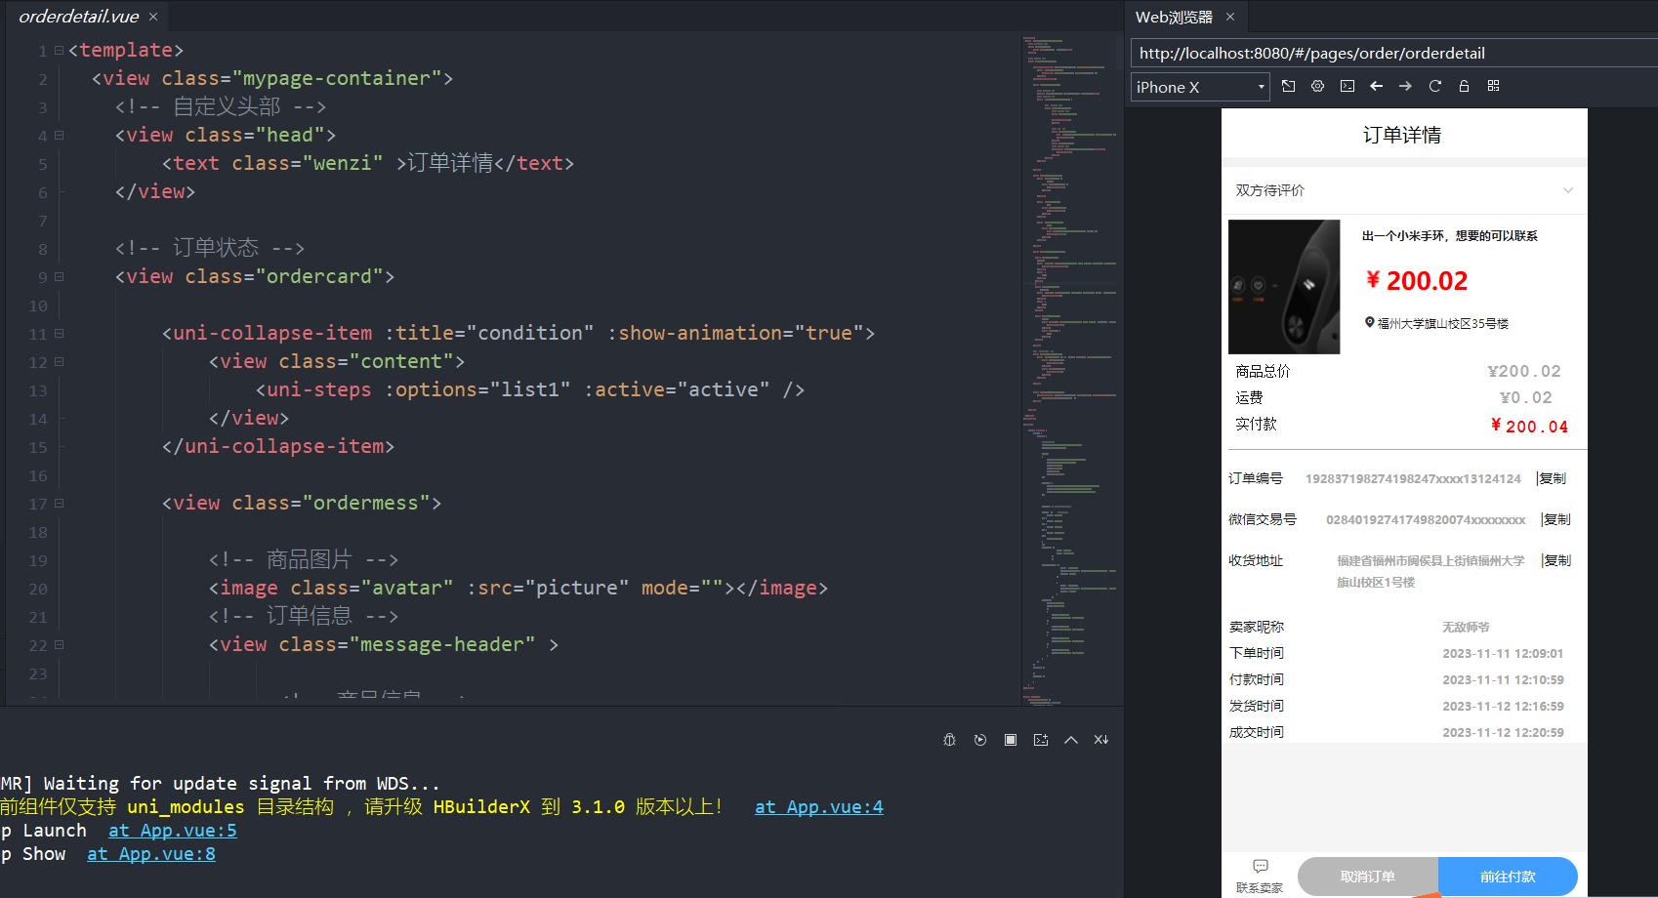Fold the head view on line 4
Screen dimensions: 1658x898
pos(59,136)
